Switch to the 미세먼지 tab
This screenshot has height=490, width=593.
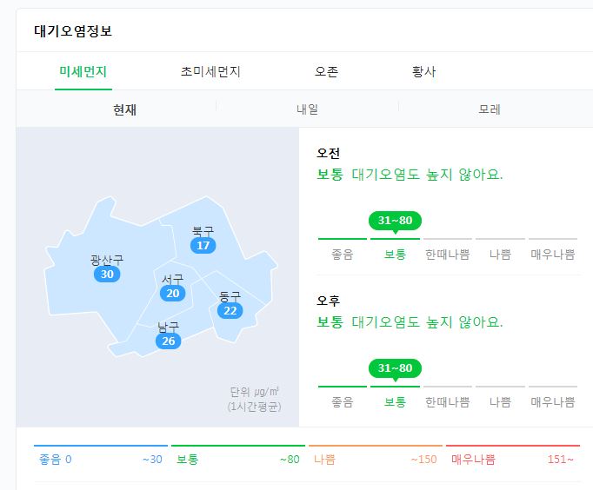[83, 71]
